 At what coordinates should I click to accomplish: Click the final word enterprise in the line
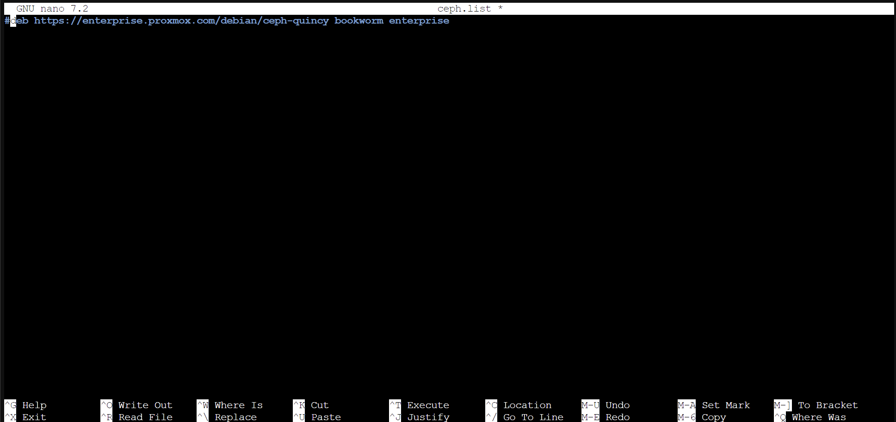419,21
